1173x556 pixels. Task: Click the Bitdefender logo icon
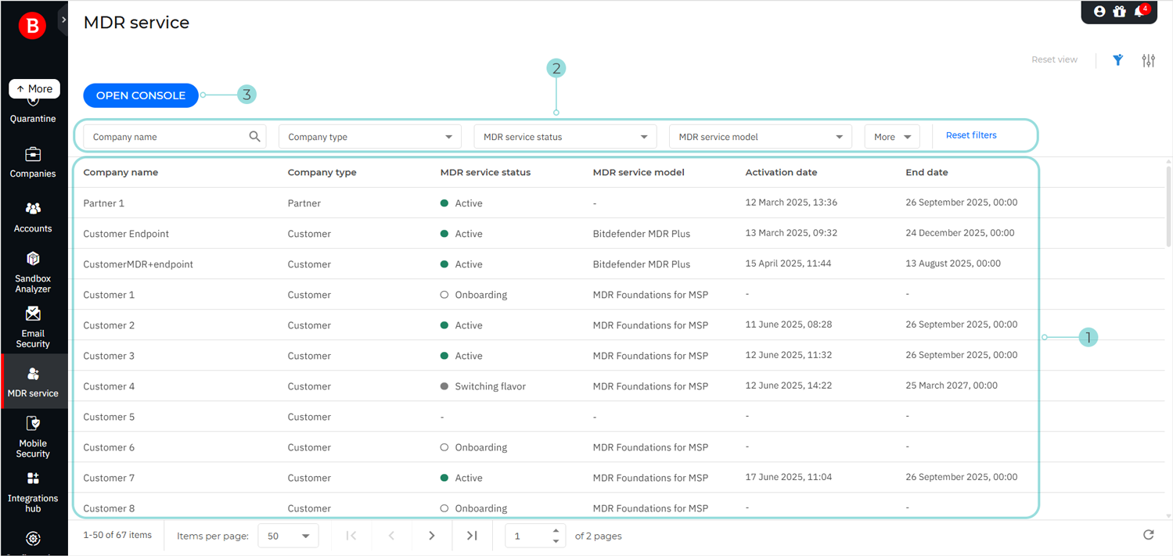tap(32, 27)
